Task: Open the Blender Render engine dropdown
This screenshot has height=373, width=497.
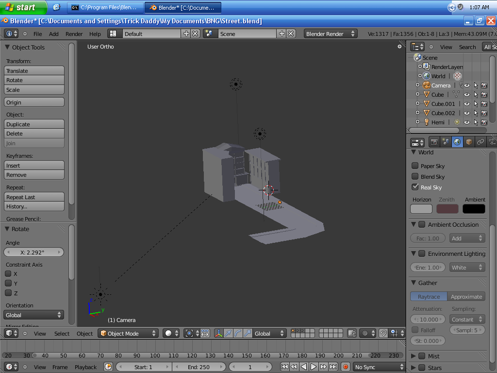Action: [331, 34]
